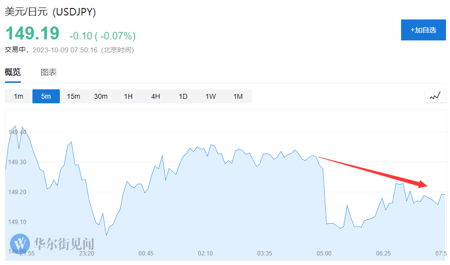Set chart interval to 1H
This screenshot has height=265, width=450.
point(128,96)
